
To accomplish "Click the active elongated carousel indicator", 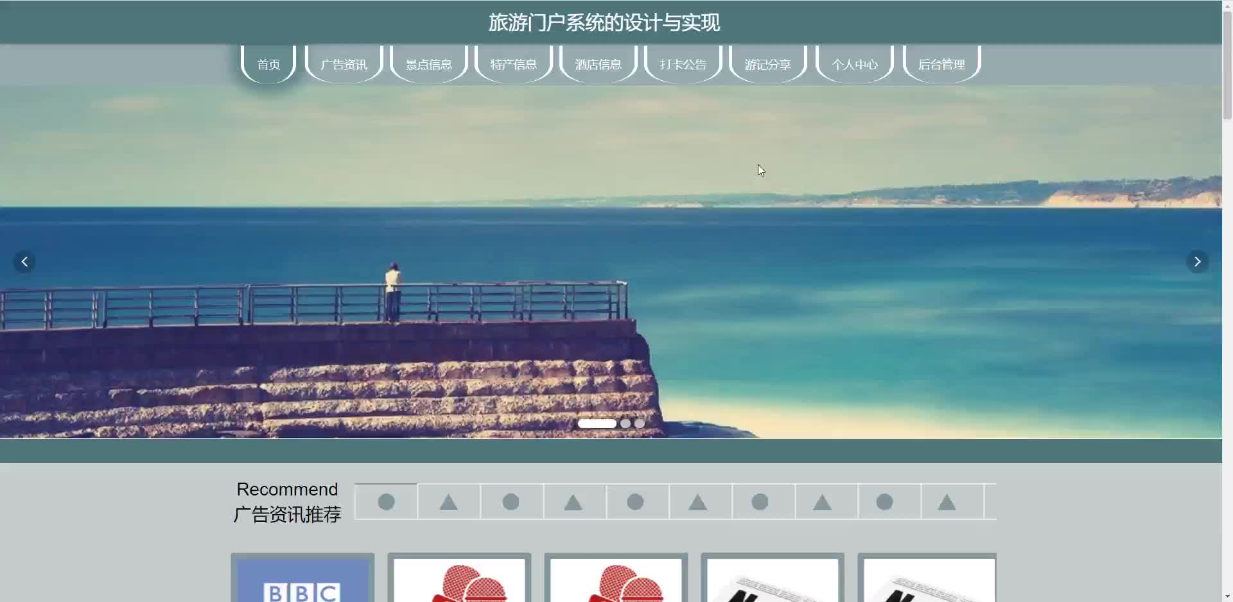I will [598, 424].
